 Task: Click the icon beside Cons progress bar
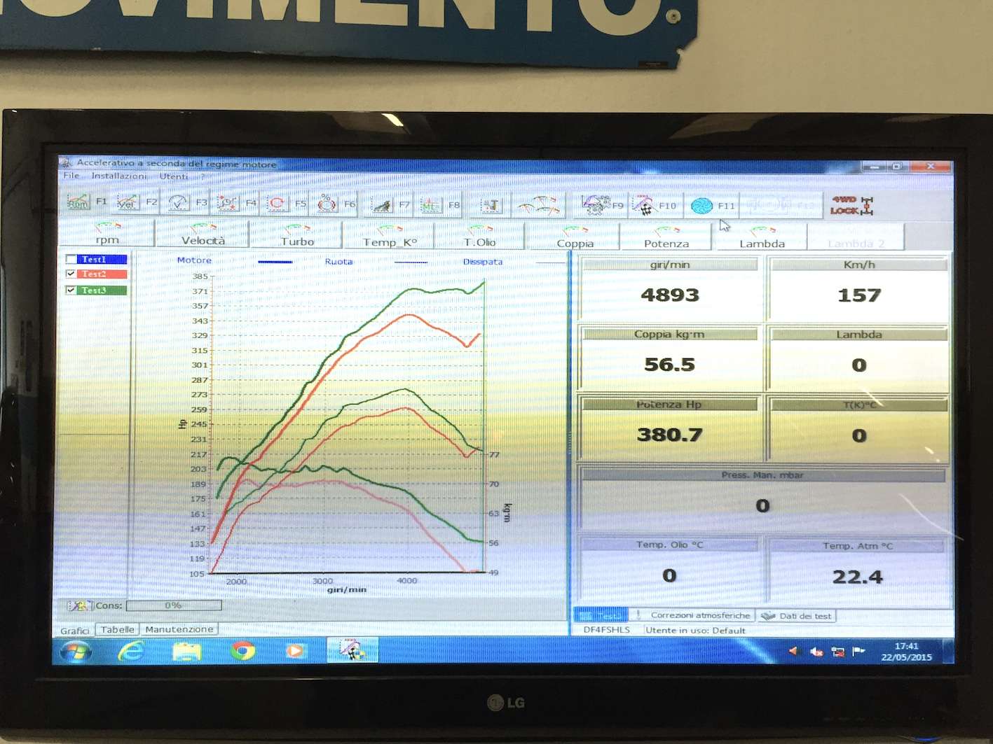tap(78, 605)
